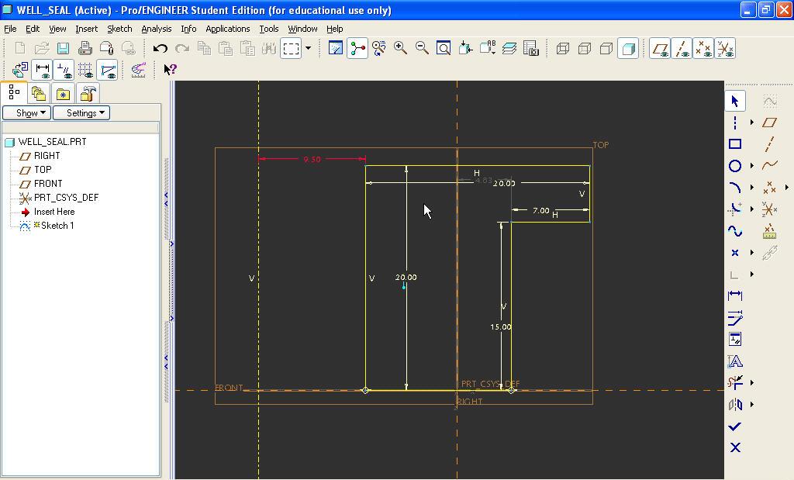Undo the last sketch action
The height and width of the screenshot is (480, 794).
[x=160, y=49]
